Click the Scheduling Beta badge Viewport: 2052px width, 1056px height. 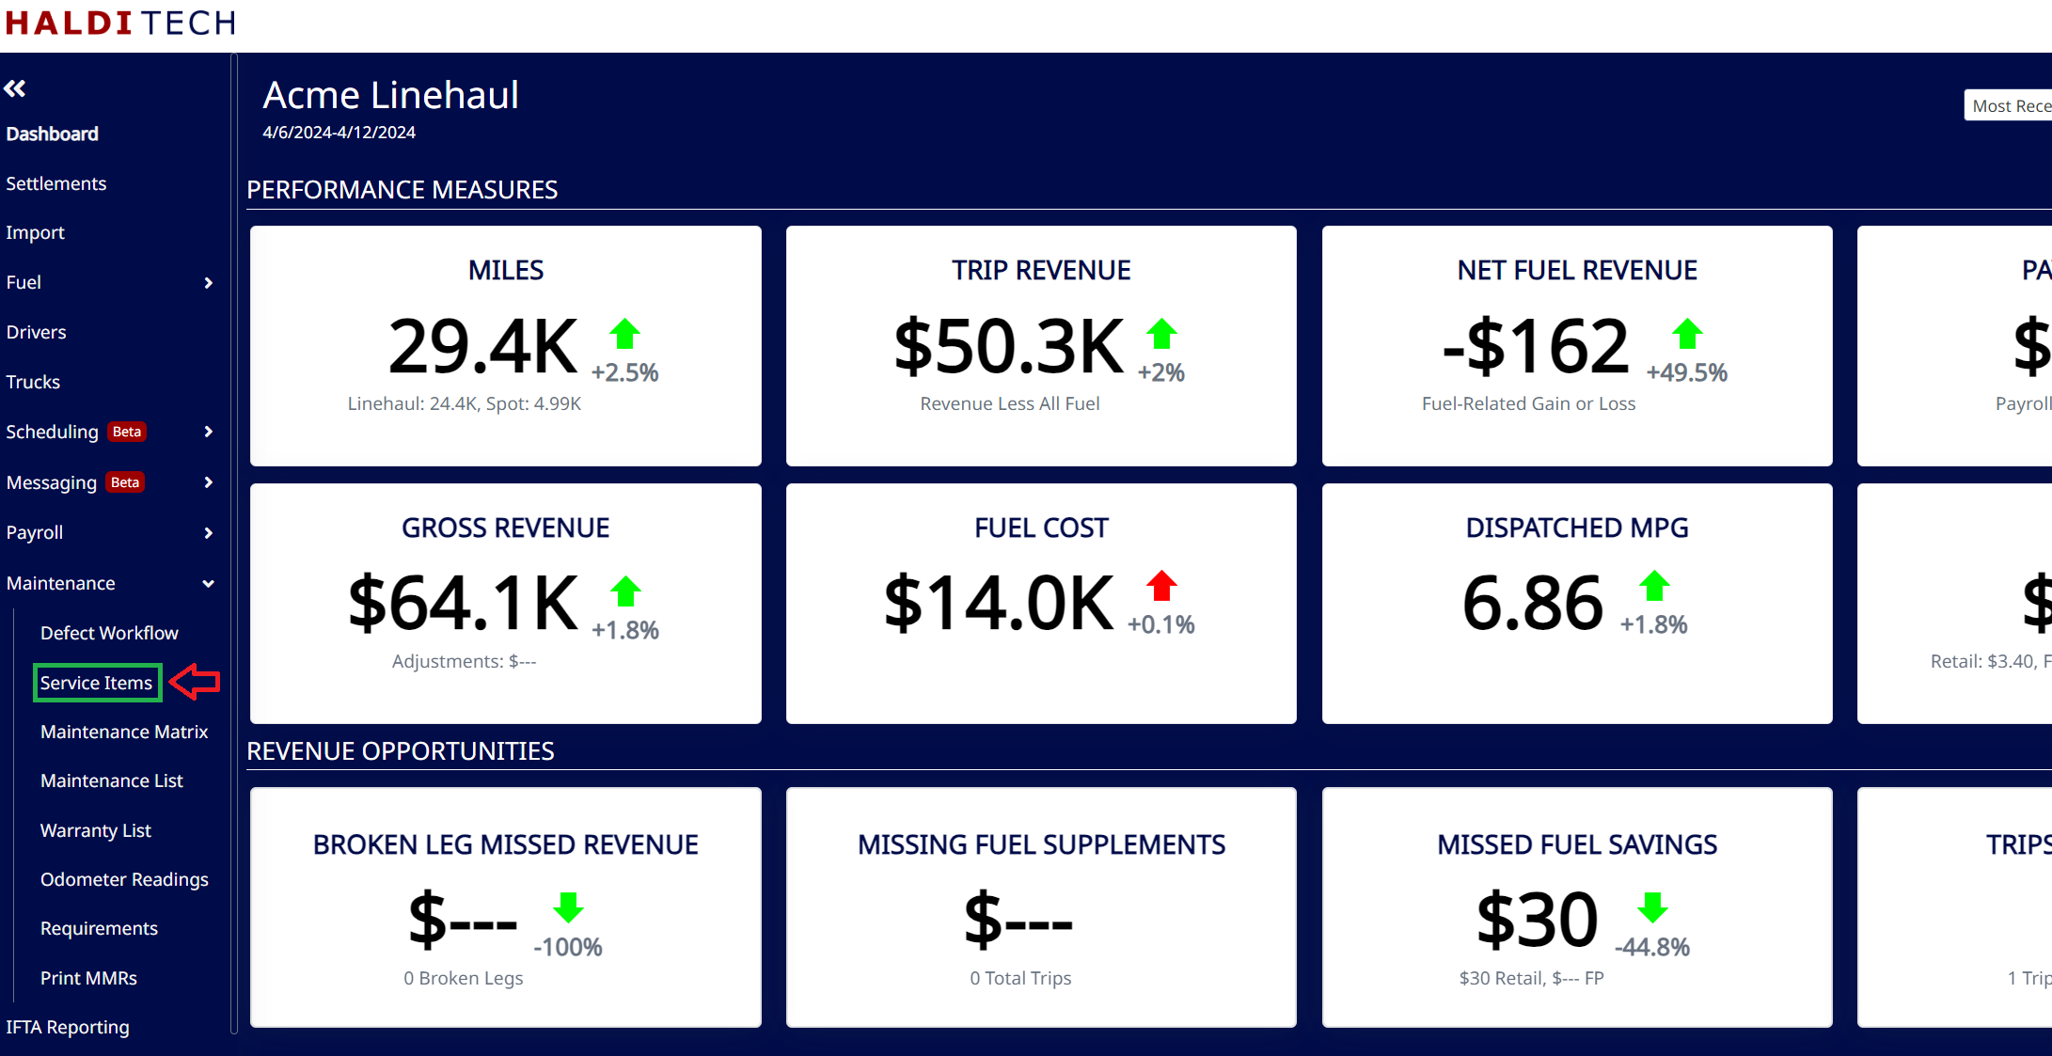click(x=127, y=432)
